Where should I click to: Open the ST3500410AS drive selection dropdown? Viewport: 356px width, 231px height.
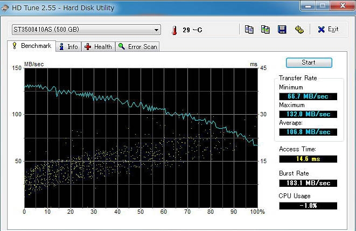[x=86, y=30]
